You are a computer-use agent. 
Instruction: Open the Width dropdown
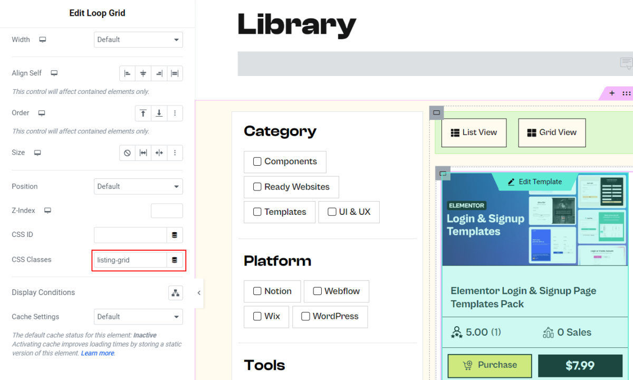[x=138, y=39]
